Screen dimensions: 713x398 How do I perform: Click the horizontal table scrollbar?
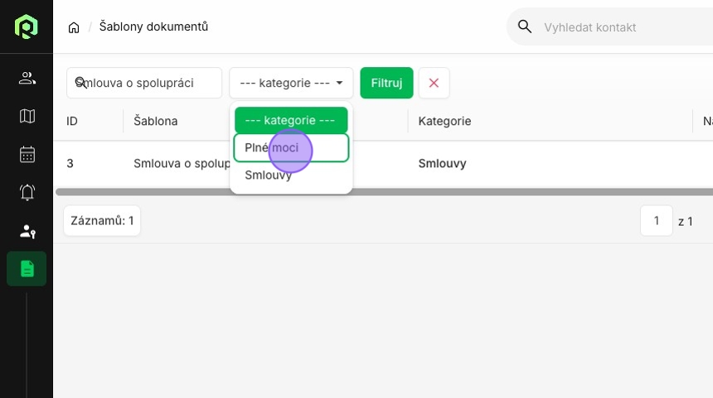pos(384,192)
